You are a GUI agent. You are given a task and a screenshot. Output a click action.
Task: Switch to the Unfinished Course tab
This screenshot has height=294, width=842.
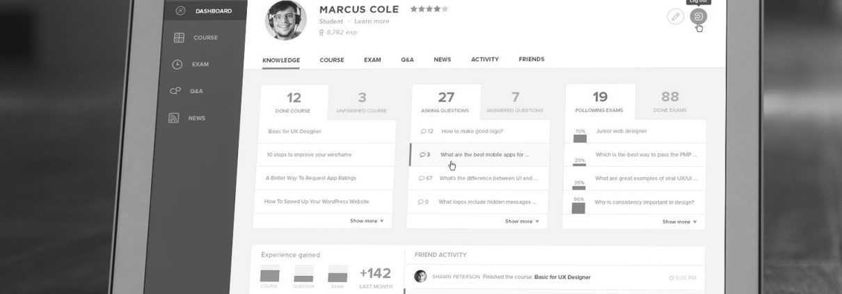tap(362, 102)
